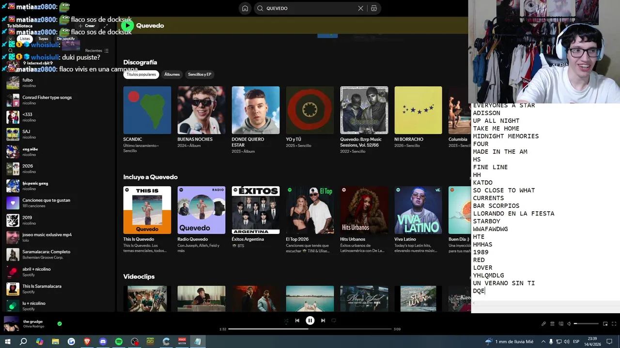Open the connect-to-device icon
The height and width of the screenshot is (348, 620).
(x=561, y=324)
